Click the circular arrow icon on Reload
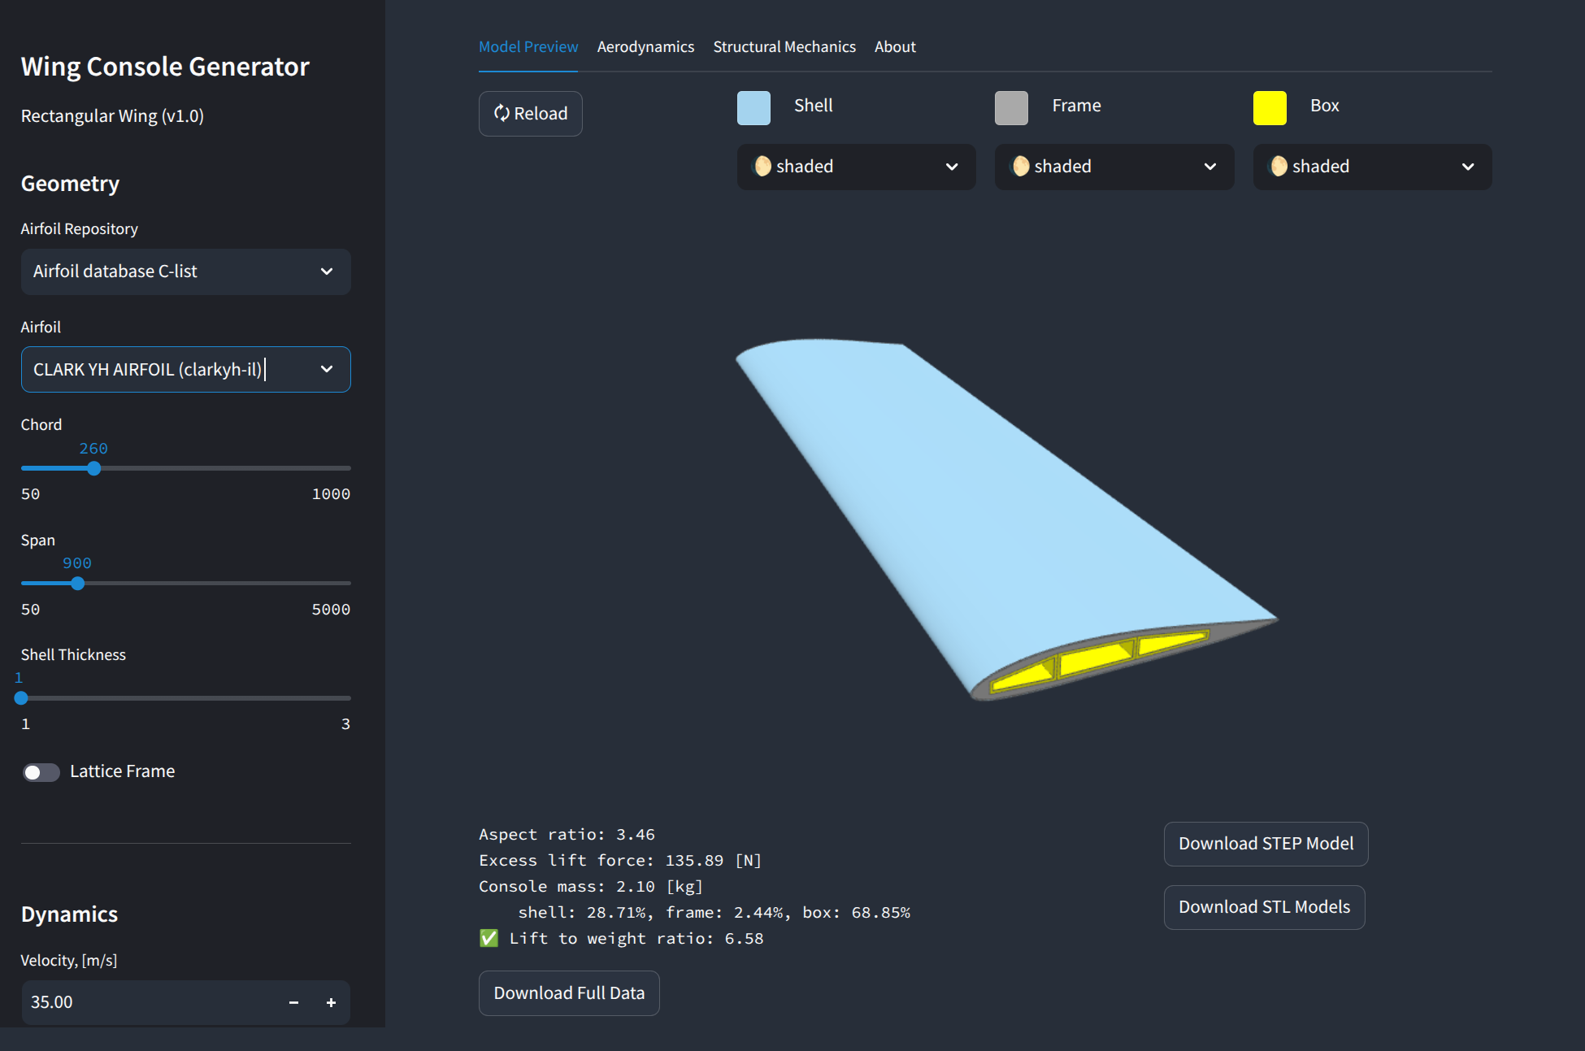Image resolution: width=1585 pixels, height=1051 pixels. click(502, 114)
